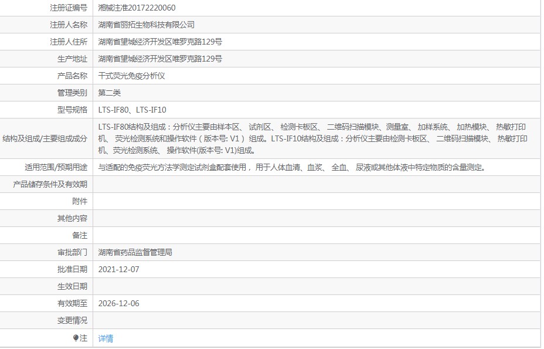Select registration number 湘械注准20172220060
Image resolution: width=544 pixels, height=349 pixels.
pyautogui.click(x=137, y=8)
